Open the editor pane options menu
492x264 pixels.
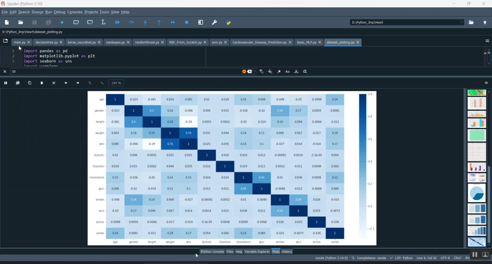[487, 41]
